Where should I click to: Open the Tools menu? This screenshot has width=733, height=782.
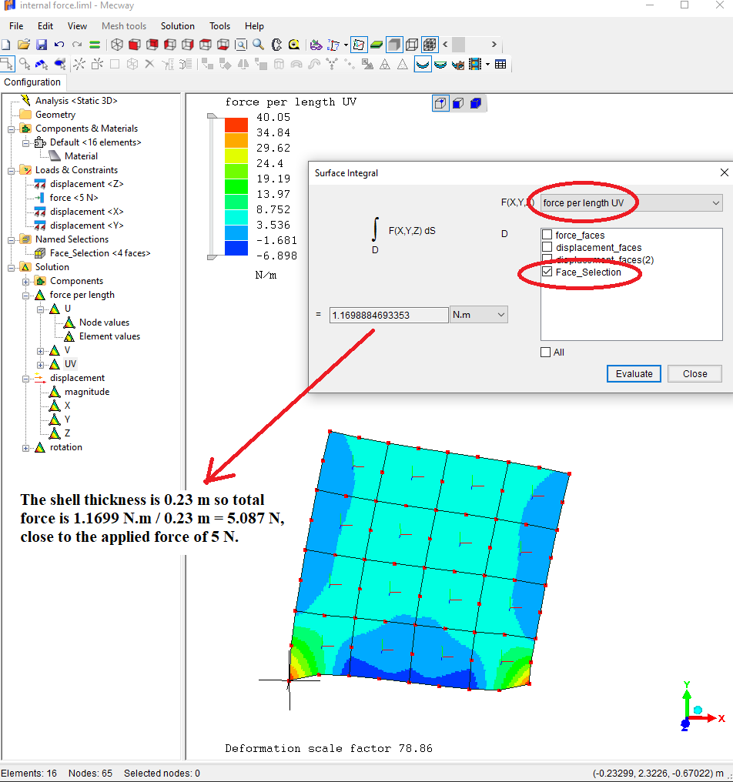click(219, 26)
